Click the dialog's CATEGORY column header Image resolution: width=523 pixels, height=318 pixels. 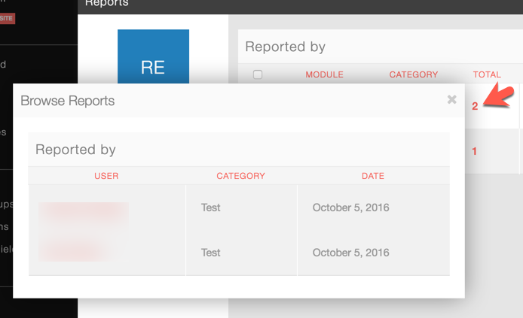[x=240, y=176]
